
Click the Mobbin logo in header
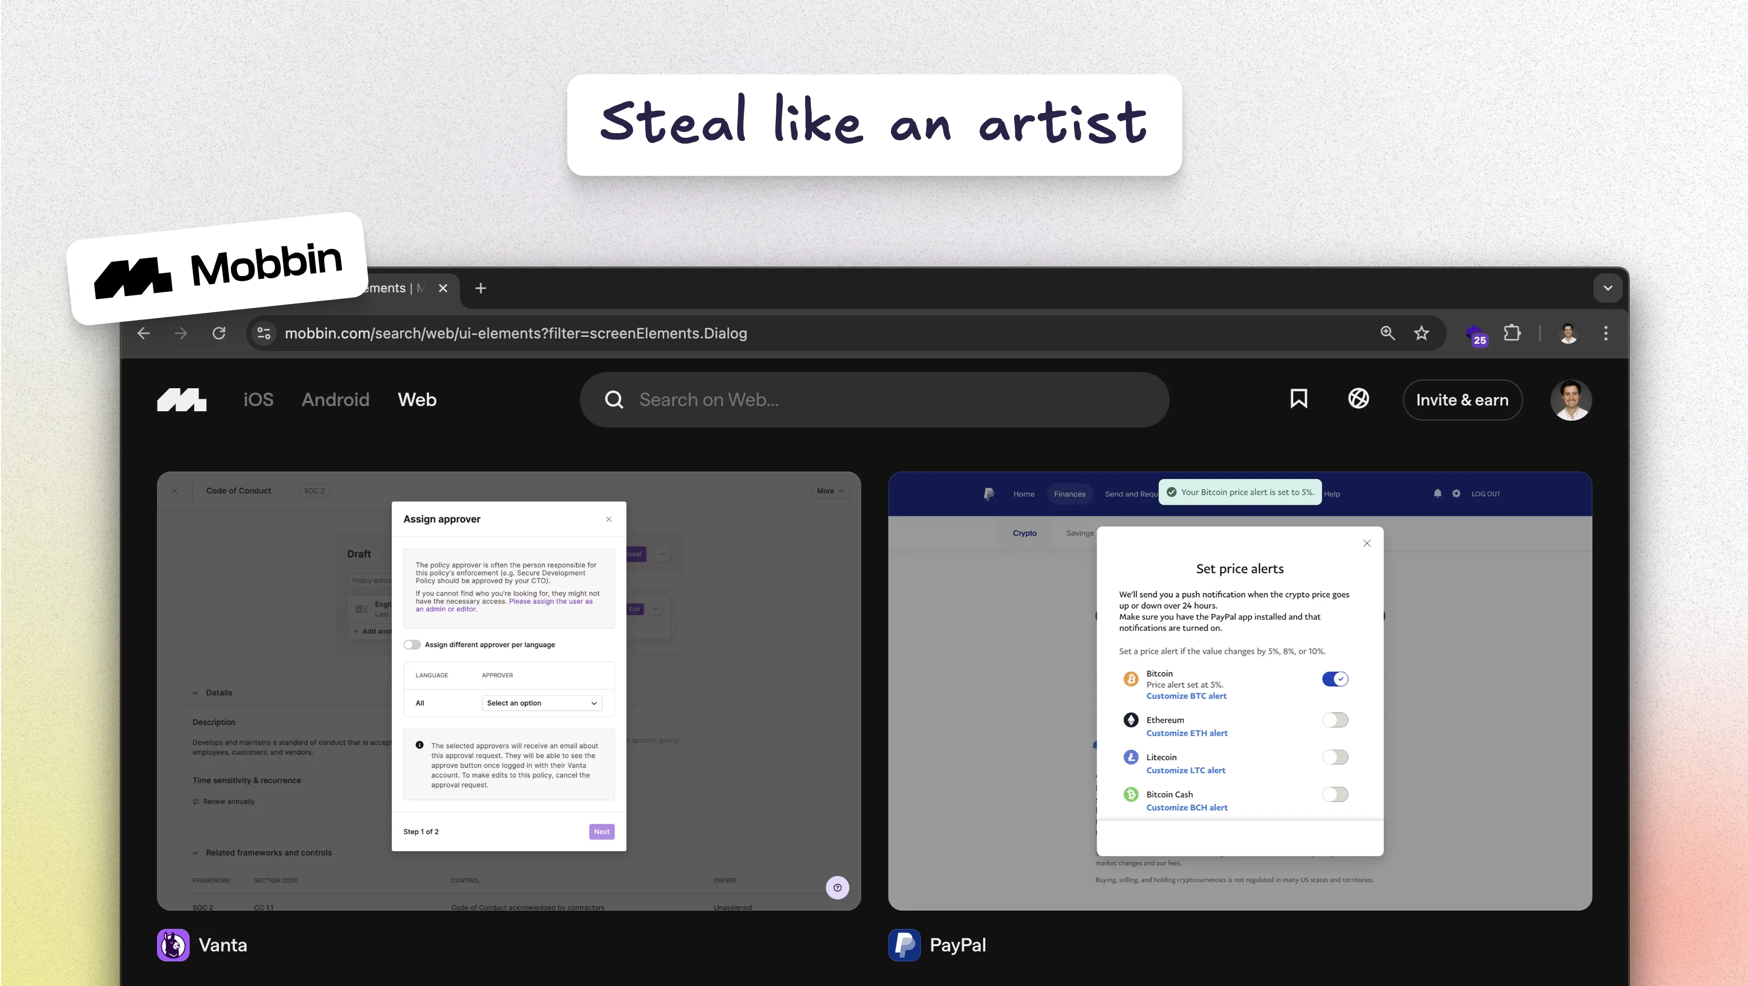[182, 400]
